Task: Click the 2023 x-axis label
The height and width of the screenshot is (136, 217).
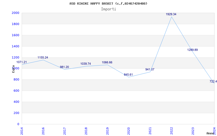Action: pyautogui.click(x=193, y=131)
